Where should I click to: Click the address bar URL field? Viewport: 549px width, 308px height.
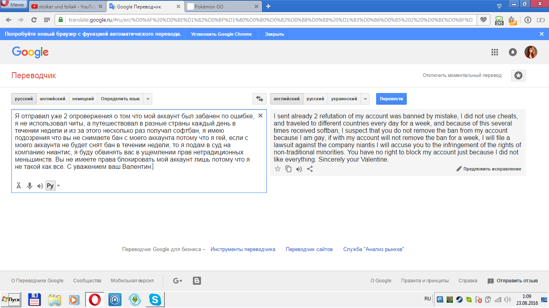(x=270, y=20)
